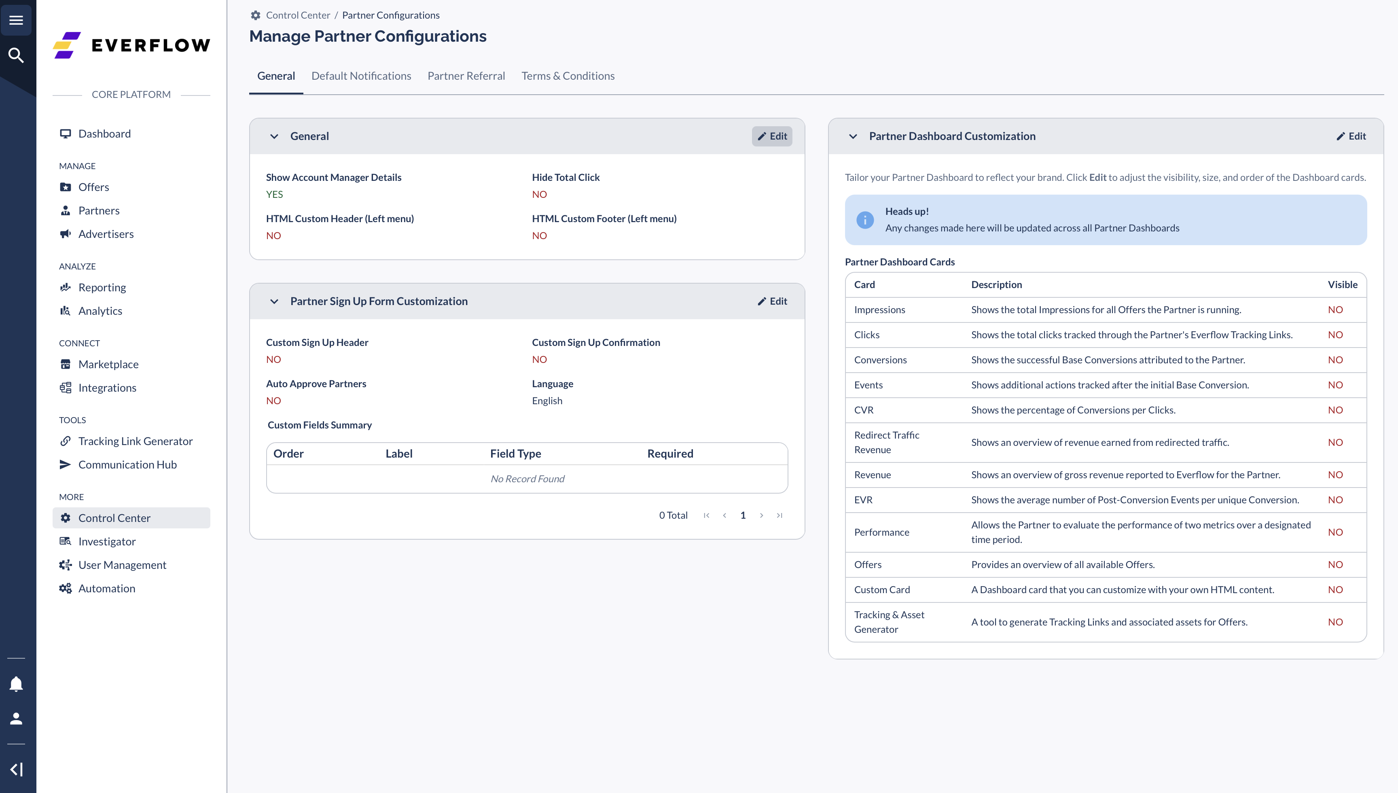Screen dimensions: 1398x793
Task: Edit Partner Sign Up Form Customization
Action: (x=772, y=301)
